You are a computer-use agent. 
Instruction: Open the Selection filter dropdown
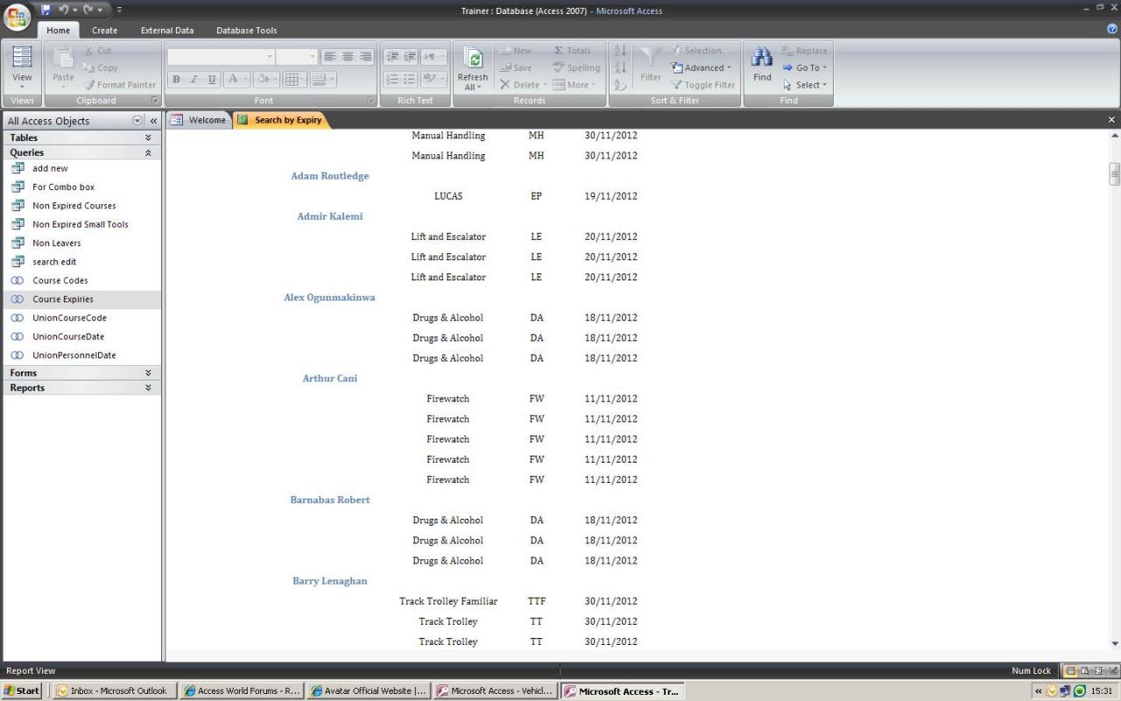[x=700, y=50]
